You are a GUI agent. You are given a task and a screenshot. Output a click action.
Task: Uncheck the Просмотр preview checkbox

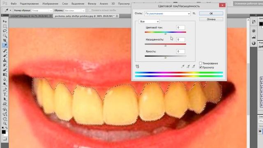(201, 67)
